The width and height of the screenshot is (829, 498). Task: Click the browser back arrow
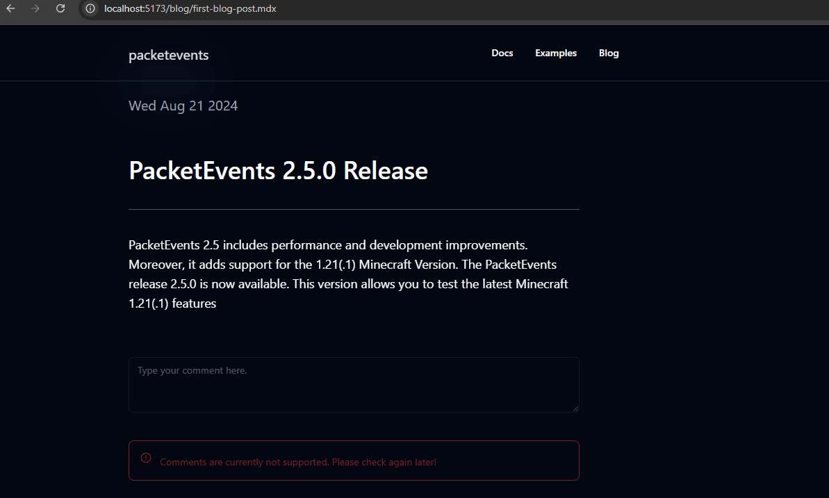[x=10, y=8]
